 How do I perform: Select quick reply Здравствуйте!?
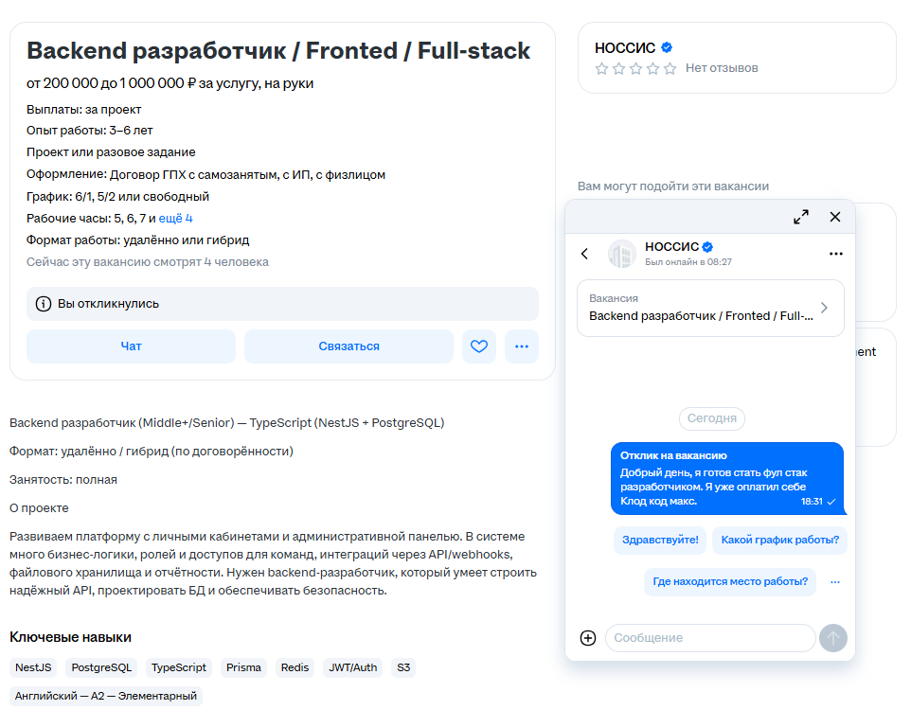(x=660, y=541)
